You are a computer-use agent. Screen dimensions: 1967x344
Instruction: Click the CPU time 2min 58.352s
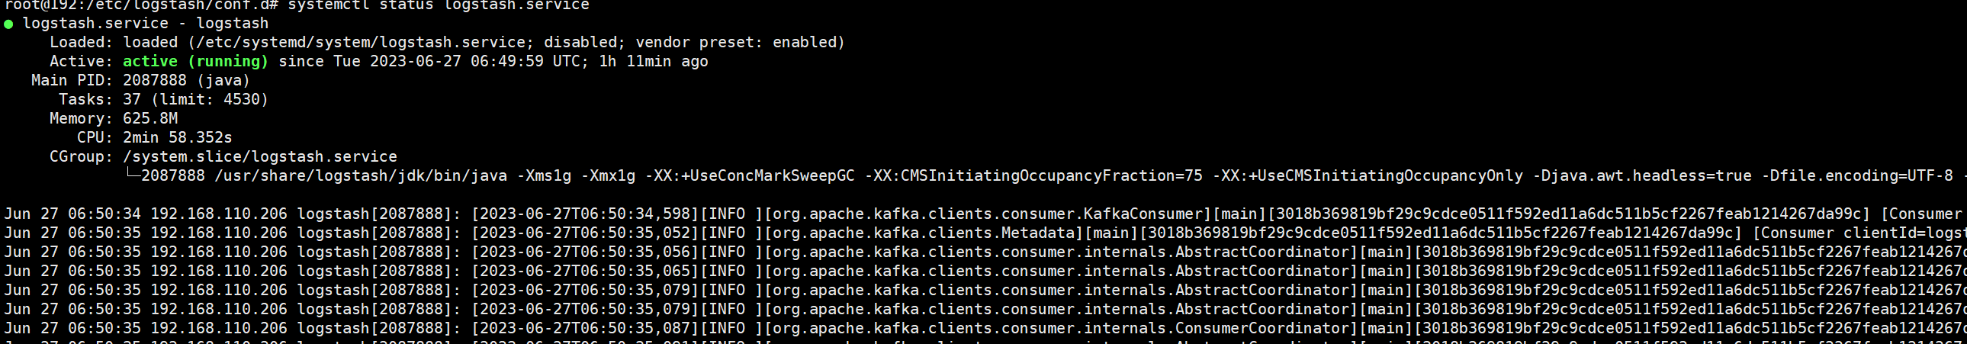click(x=177, y=137)
